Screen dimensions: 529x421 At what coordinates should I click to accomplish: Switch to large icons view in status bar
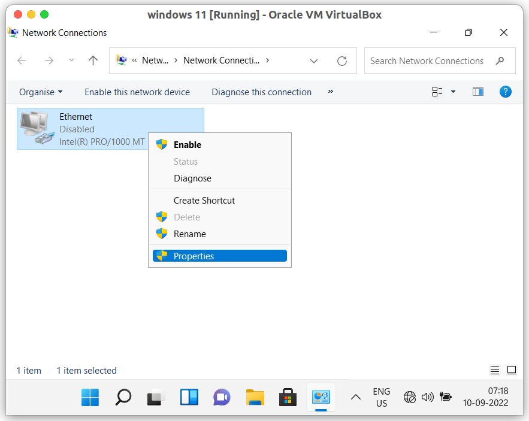(x=511, y=370)
